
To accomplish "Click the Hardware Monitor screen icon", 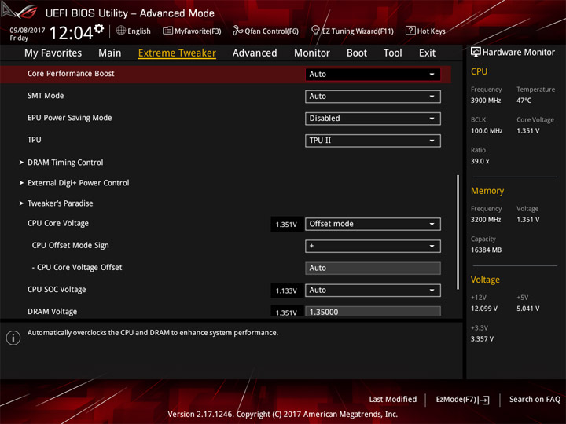I will click(476, 53).
